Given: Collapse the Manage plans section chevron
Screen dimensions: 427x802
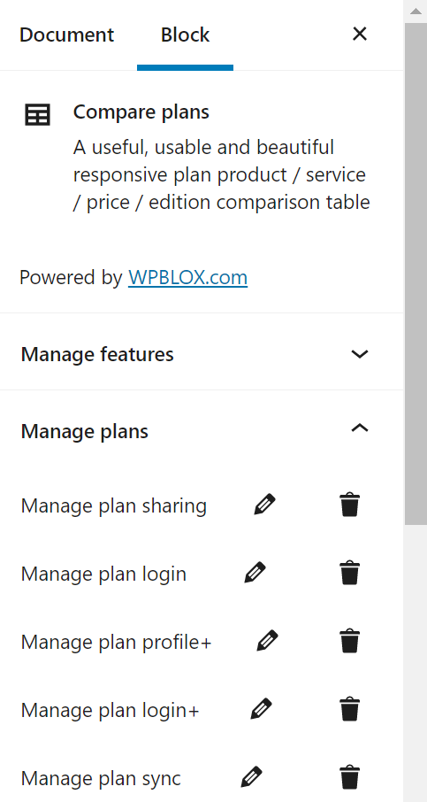Looking at the screenshot, I should tap(360, 428).
